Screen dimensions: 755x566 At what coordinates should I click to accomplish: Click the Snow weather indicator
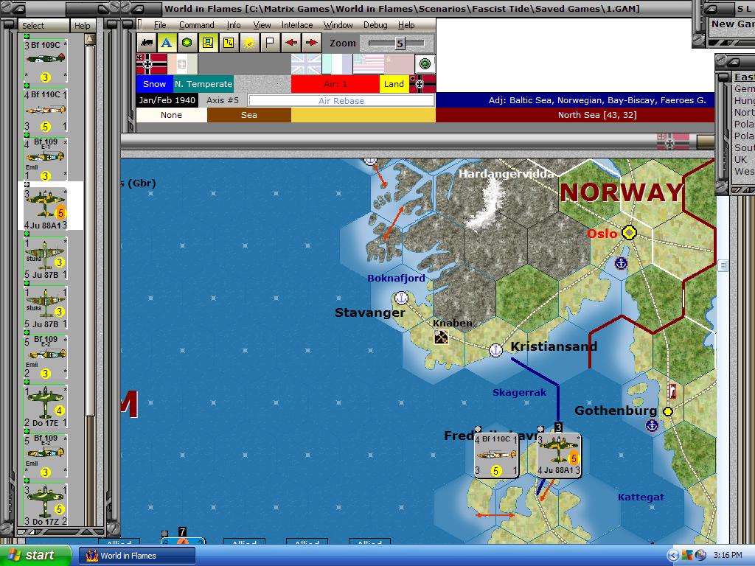154,84
